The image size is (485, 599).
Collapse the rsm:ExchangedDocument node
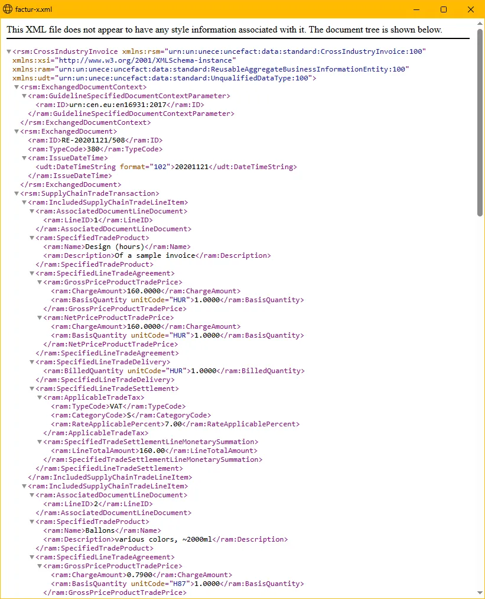click(x=17, y=131)
